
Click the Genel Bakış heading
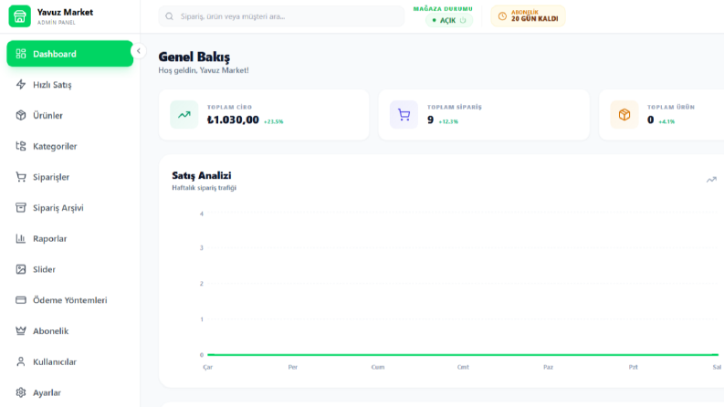click(194, 57)
